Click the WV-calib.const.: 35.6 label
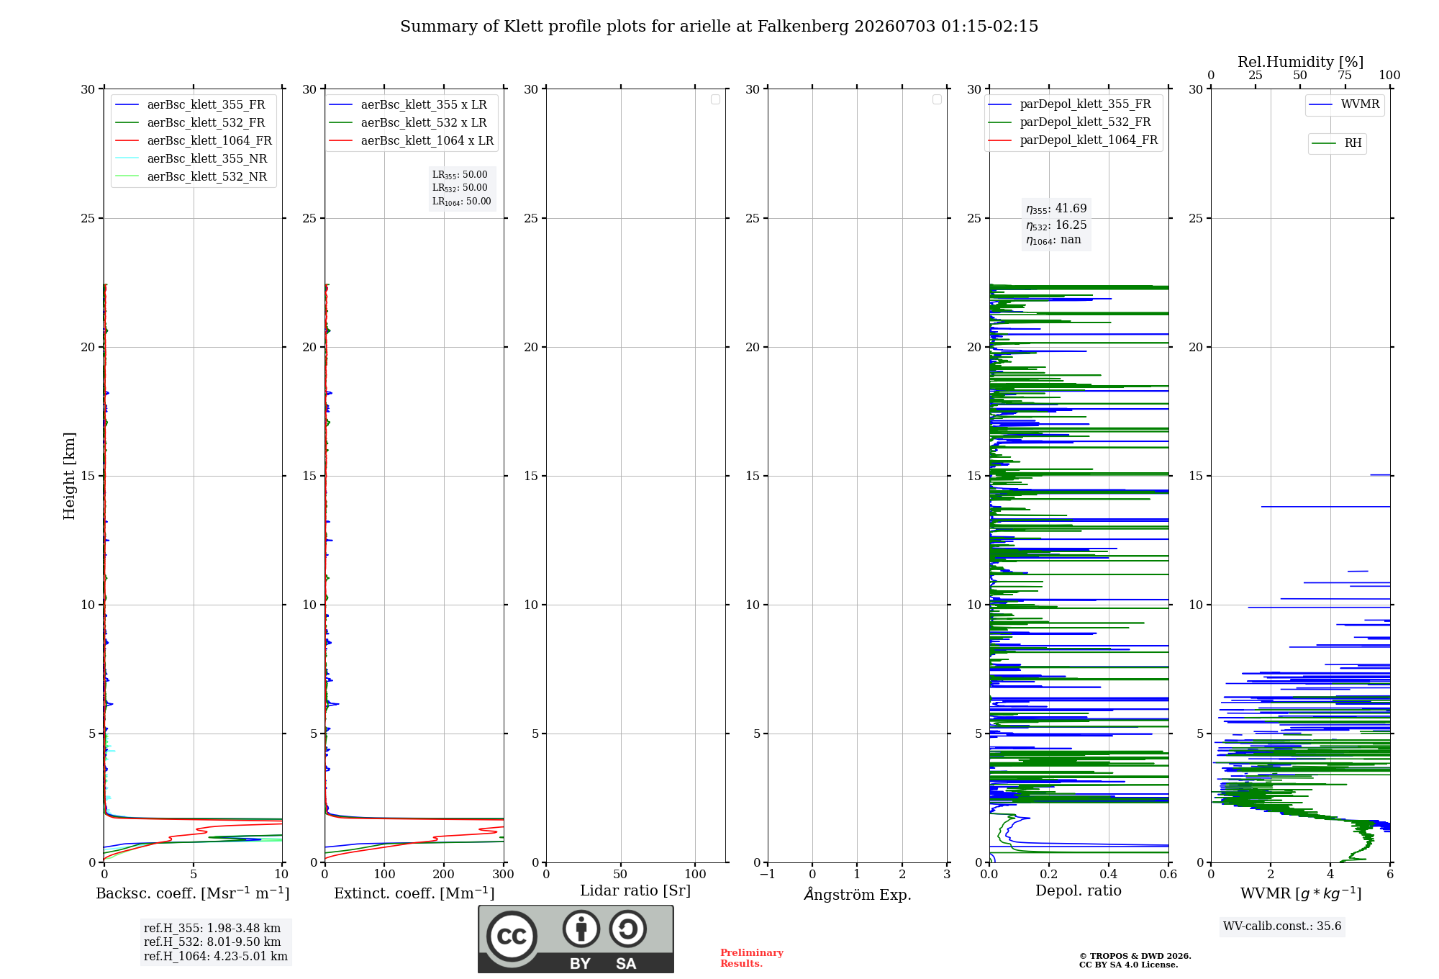The height and width of the screenshot is (979, 1439). coord(1282,926)
